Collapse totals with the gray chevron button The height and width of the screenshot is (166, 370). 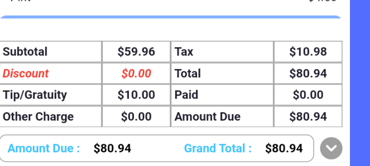pyautogui.click(x=331, y=148)
